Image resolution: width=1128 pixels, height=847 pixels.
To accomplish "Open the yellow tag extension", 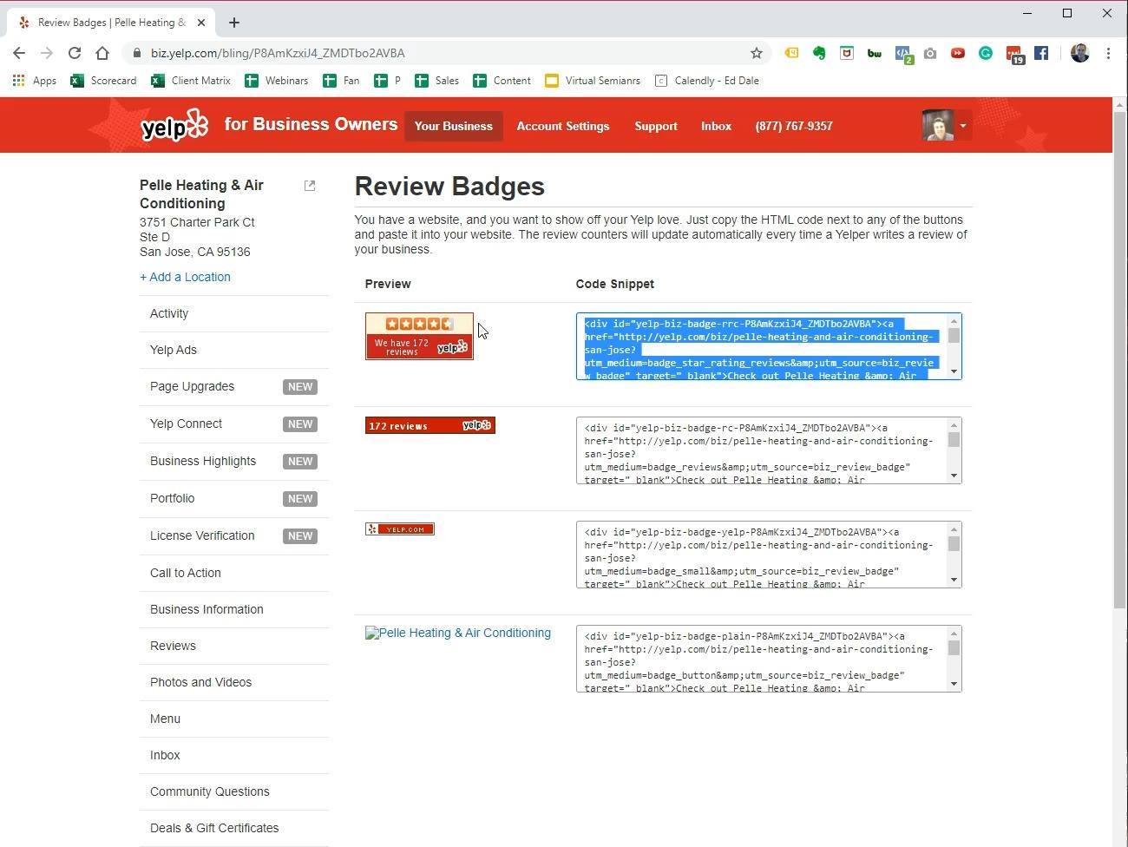I will pyautogui.click(x=791, y=53).
